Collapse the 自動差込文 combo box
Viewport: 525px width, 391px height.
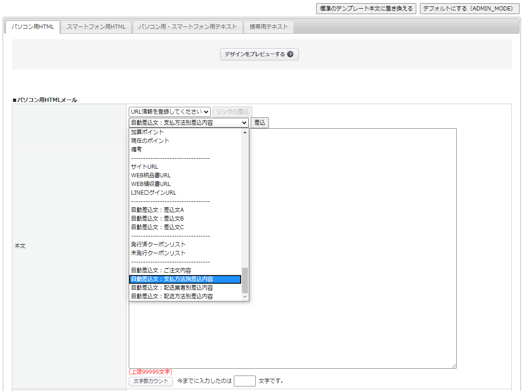(x=189, y=123)
